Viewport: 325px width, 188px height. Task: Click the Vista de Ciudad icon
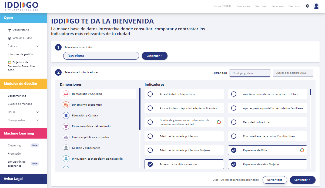coord(10,38)
